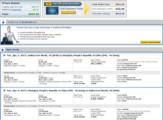The width and height of the screenshot is (163, 120).
Task: Click the 2 hr 23 mn flight time
Action: (x=78, y=62)
